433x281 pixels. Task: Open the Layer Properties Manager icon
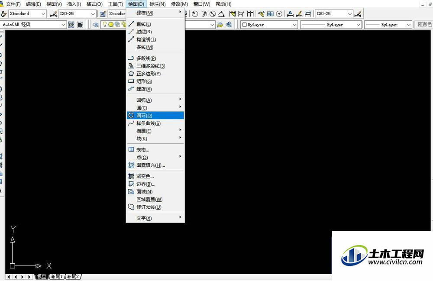(x=96, y=25)
